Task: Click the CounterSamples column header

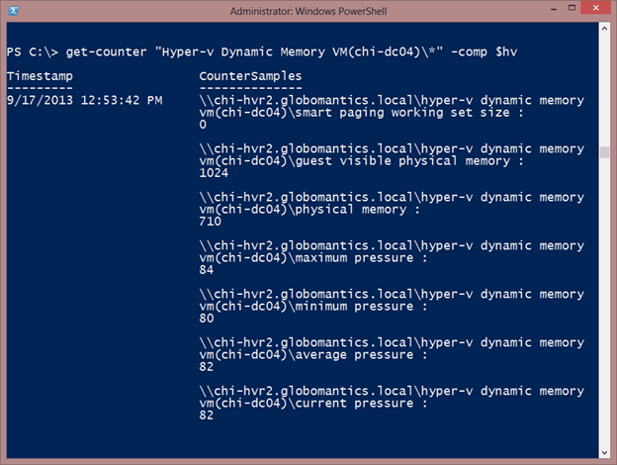Action: point(250,76)
